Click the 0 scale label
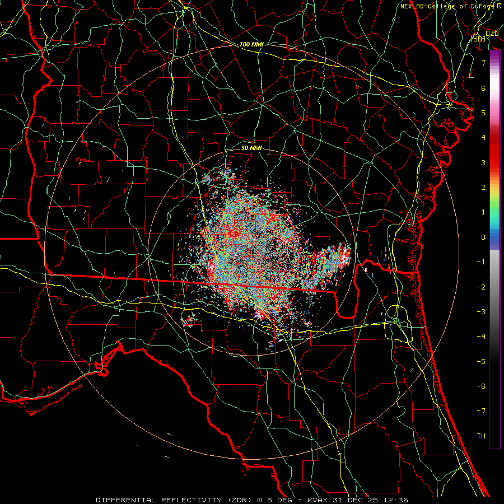The width and height of the screenshot is (504, 504). [483, 237]
